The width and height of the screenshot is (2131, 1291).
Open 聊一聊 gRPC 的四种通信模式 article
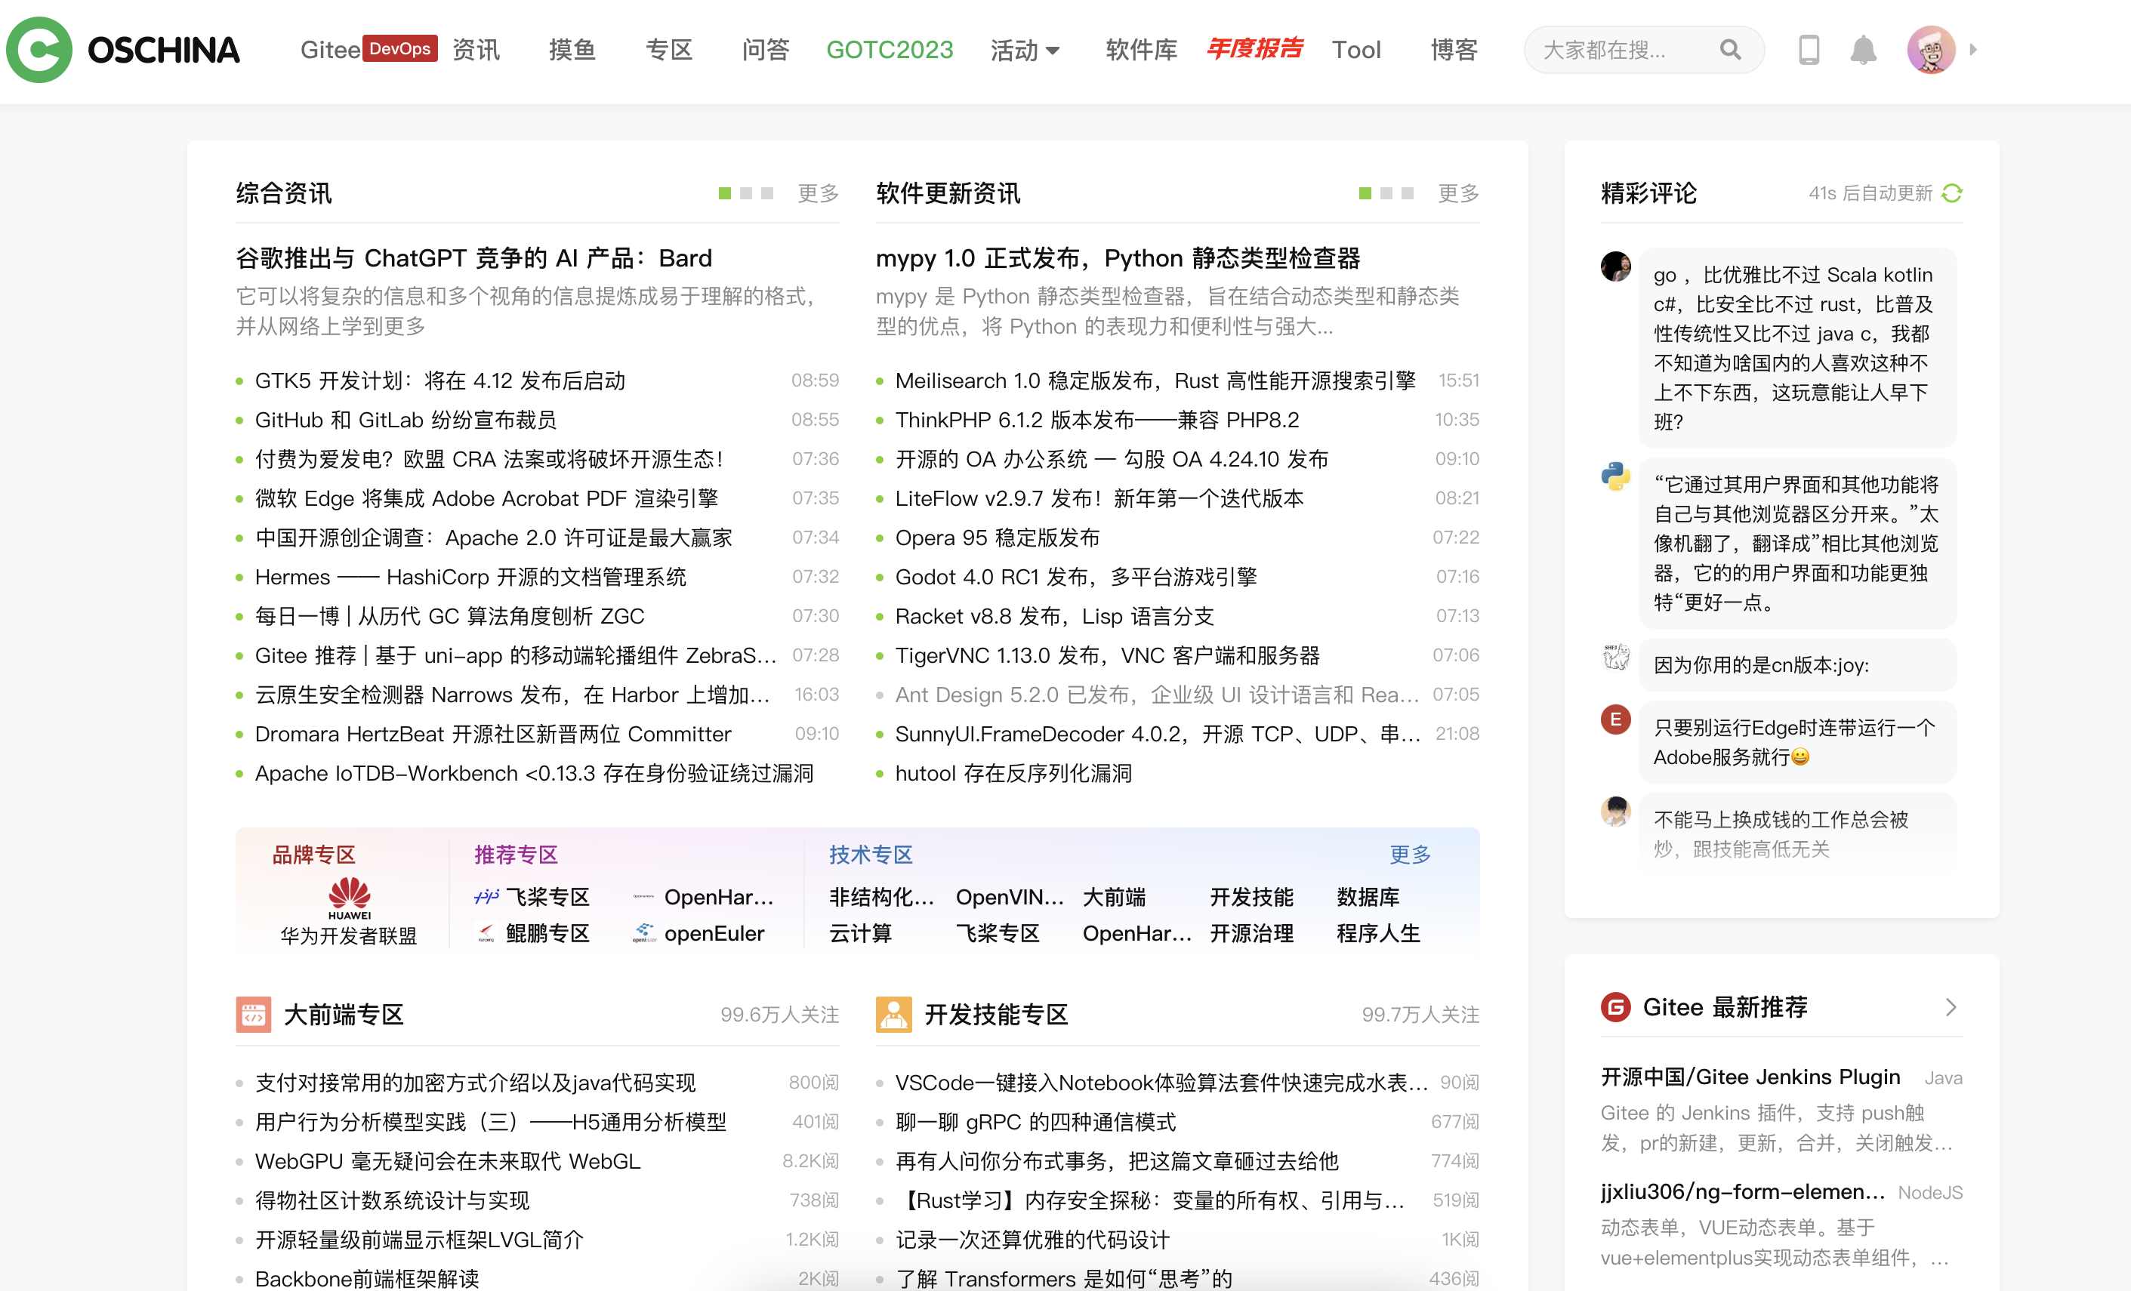tap(1035, 1122)
